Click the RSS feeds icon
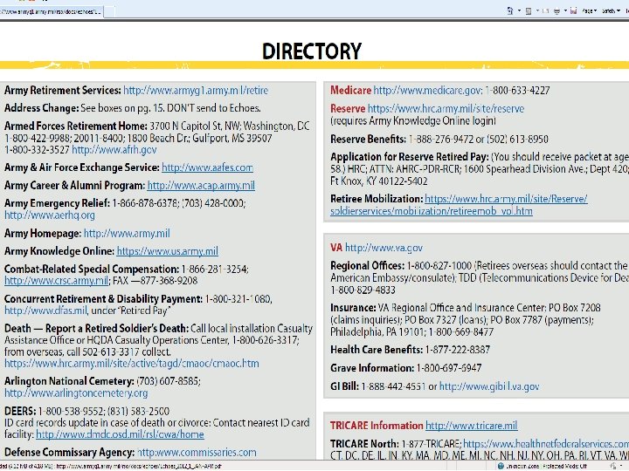This screenshot has height=471, width=629. [x=529, y=10]
